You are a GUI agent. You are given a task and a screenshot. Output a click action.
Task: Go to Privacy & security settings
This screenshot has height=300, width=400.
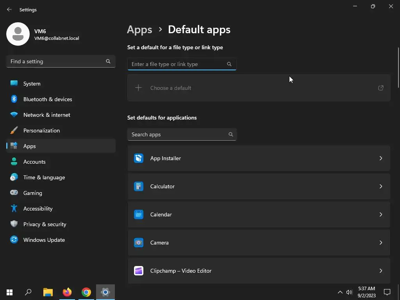[x=45, y=224]
